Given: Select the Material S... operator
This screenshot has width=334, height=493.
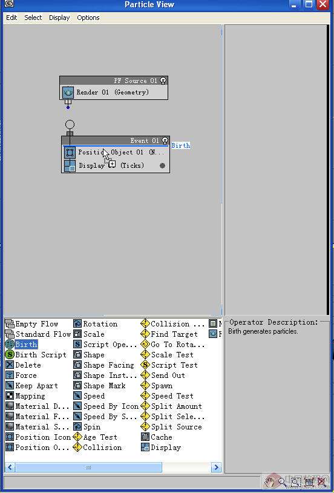Looking at the screenshot, I should click(x=37, y=427).
